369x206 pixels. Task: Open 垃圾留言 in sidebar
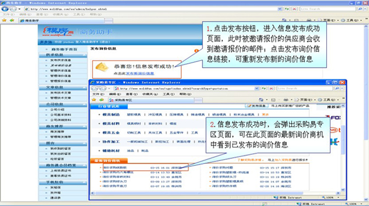click(57, 159)
